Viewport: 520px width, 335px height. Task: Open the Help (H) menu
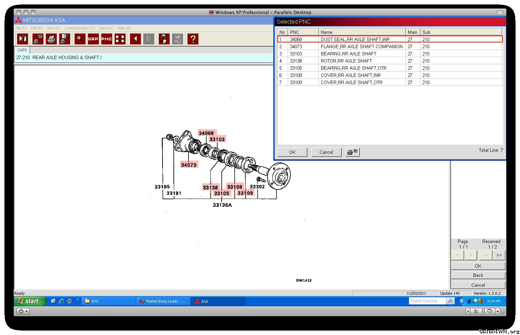point(124,28)
